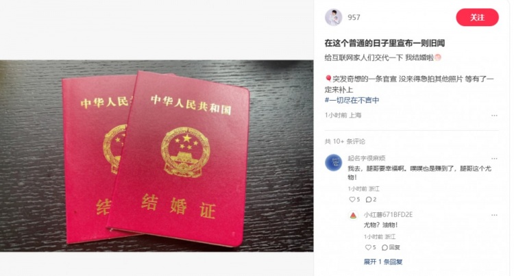Image resolution: width=514 pixels, height=276 pixels.
Task: Open the 起名字很麻烦 username
Action: tap(367, 158)
